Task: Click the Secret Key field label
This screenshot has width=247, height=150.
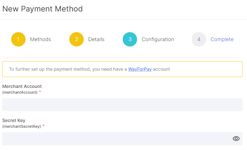Action: coord(14,120)
